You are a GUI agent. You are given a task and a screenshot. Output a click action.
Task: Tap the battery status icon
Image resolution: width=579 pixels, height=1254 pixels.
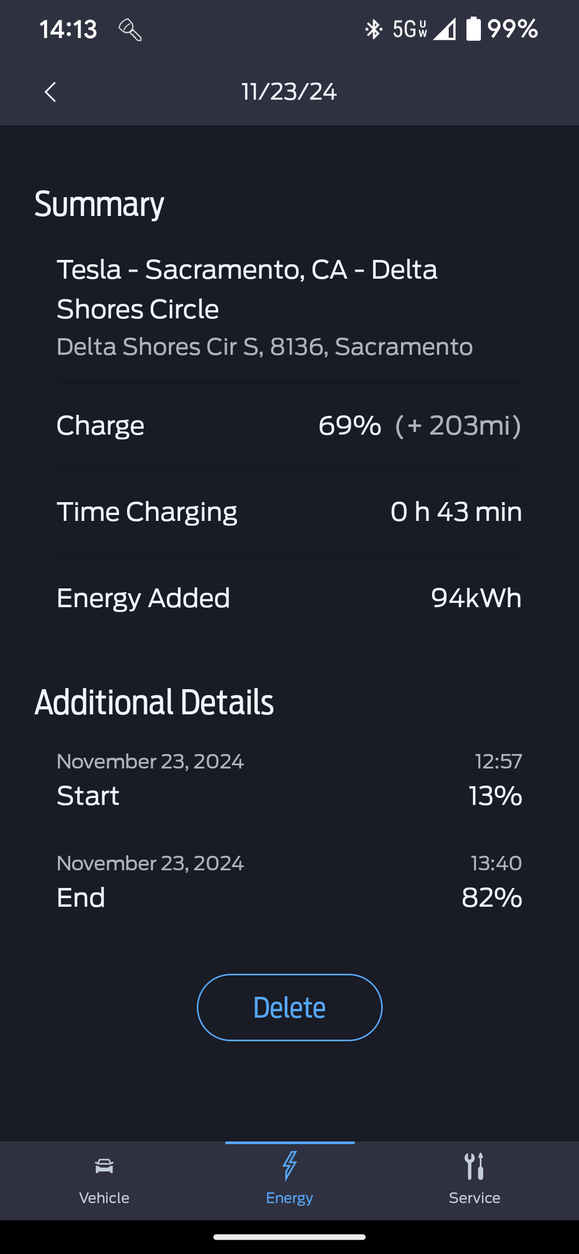[x=473, y=29]
